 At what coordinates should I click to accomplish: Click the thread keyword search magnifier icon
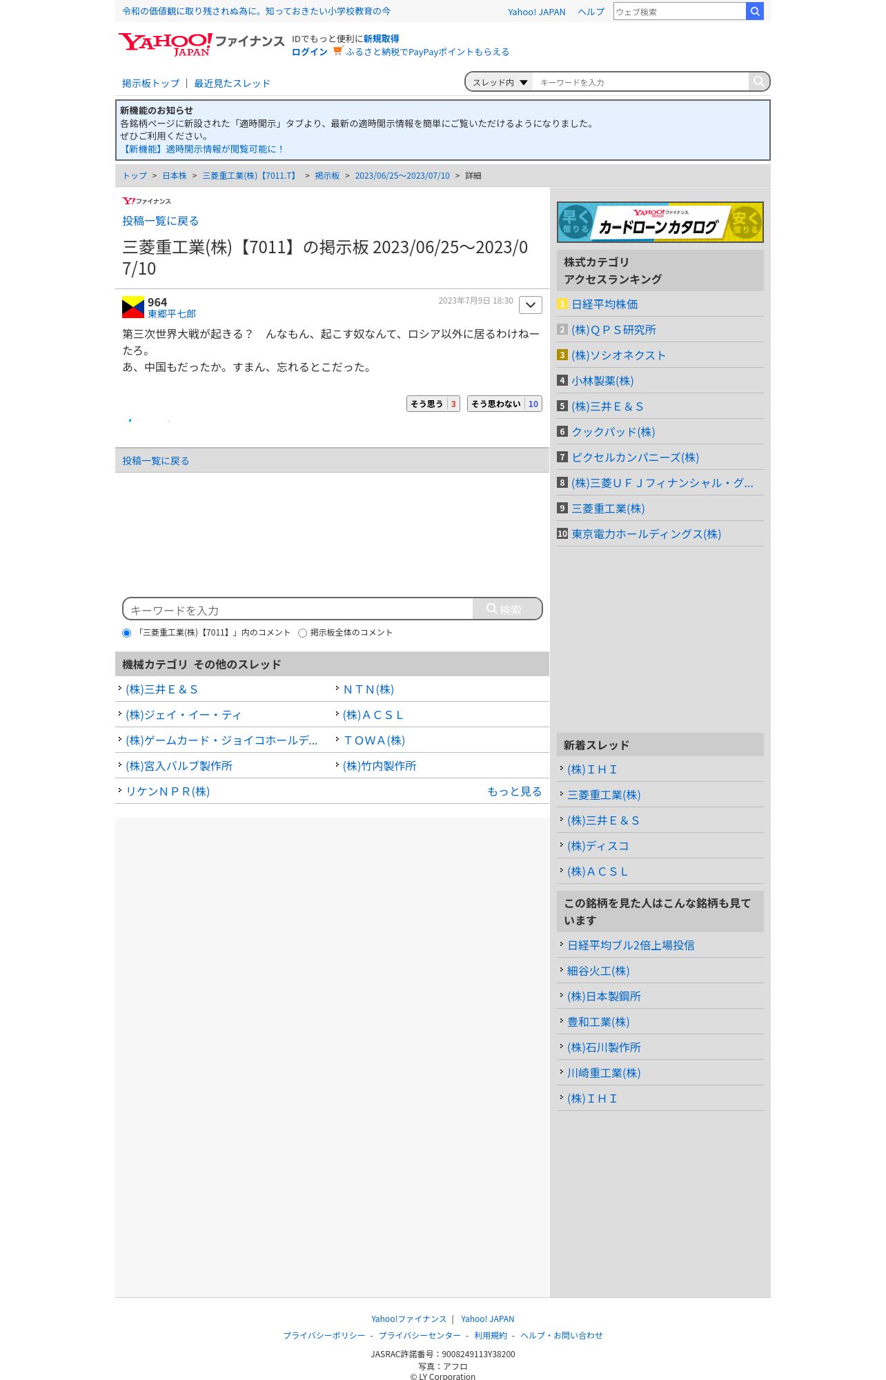click(x=758, y=81)
